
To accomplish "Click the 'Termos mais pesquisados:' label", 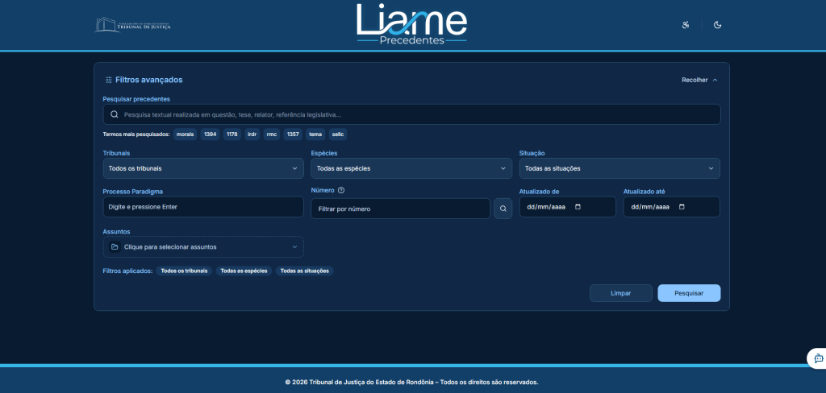I will click(136, 134).
